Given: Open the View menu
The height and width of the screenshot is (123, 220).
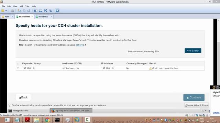Looking at the screenshot, I should [15, 6].
